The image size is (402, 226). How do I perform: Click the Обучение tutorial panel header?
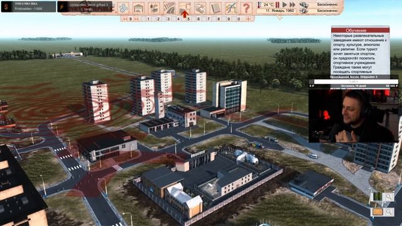pyautogui.click(x=360, y=30)
